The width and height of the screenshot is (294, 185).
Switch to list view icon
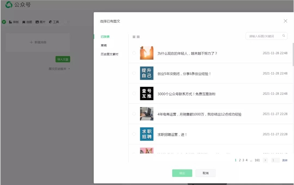[x=138, y=37]
